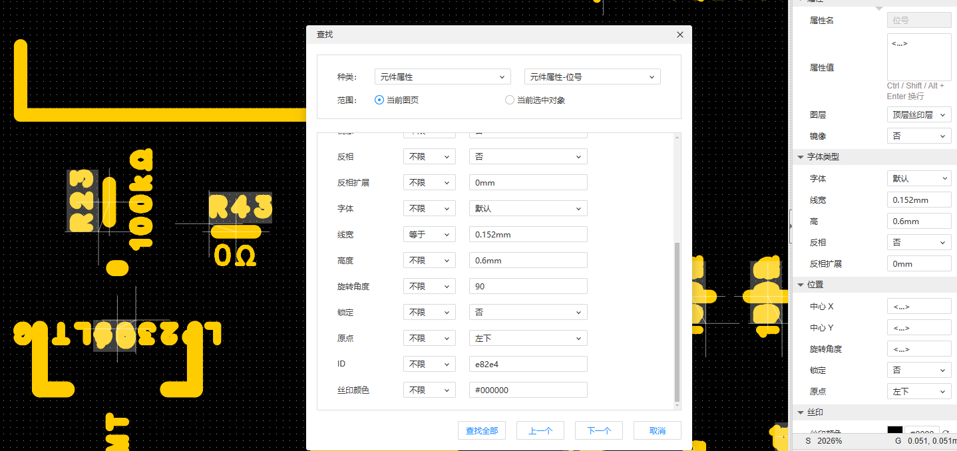Image resolution: width=957 pixels, height=451 pixels.
Task: Collapse the 字体类型 section in properties panel
Action: tap(801, 157)
